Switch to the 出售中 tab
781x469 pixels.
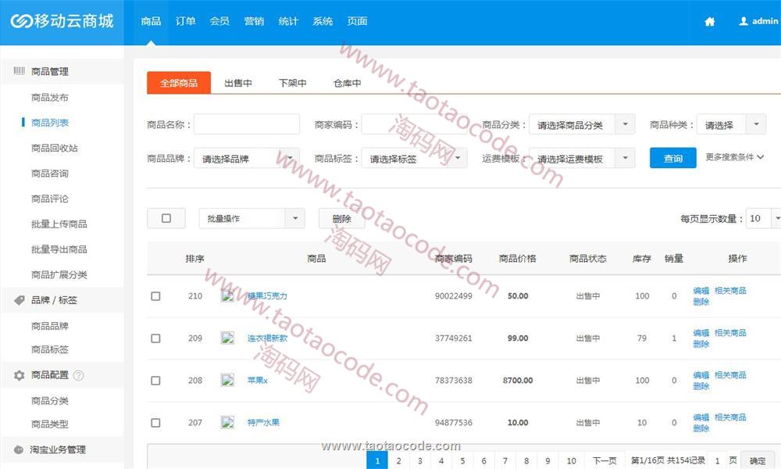click(x=237, y=83)
